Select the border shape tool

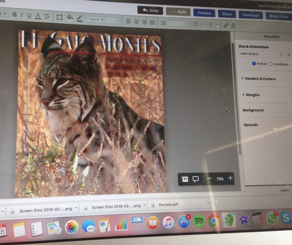coord(59,17)
